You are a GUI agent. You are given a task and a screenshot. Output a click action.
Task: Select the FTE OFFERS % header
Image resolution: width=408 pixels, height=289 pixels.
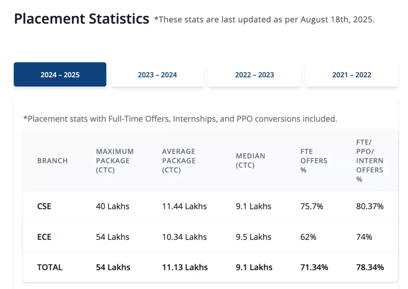314,161
